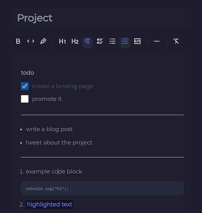Click the write a blog post bullet
This screenshot has width=202, height=213.
49,129
